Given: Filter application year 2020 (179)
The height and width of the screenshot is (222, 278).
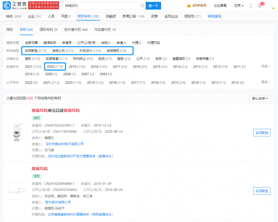Looking at the screenshot, I should click(55, 67).
